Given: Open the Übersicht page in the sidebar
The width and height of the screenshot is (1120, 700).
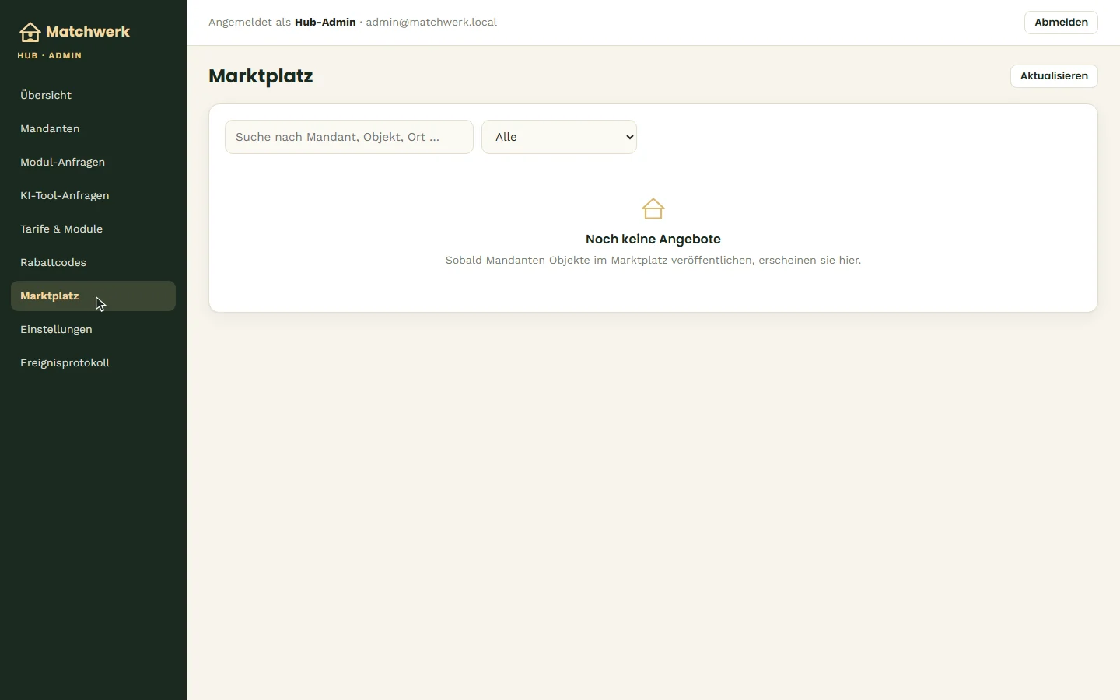Looking at the screenshot, I should pyautogui.click(x=93, y=95).
